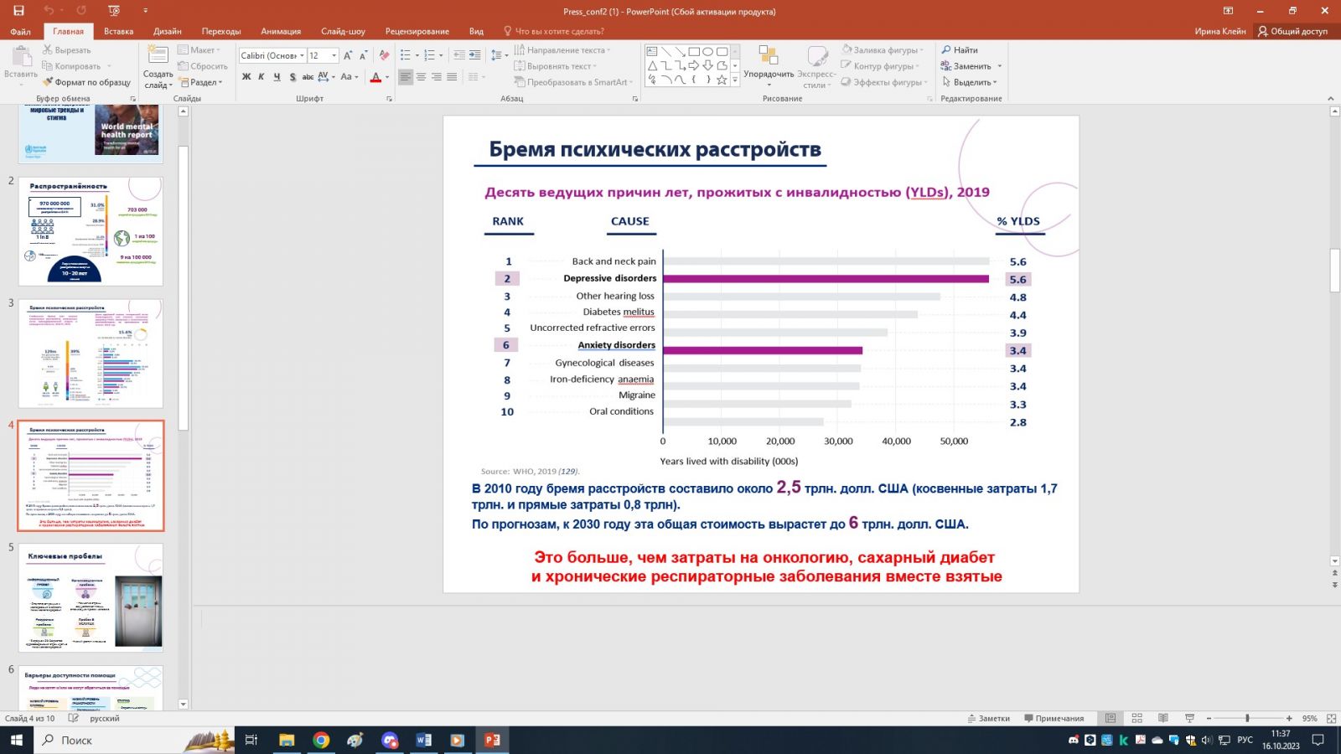Switch to reading view in status bar

click(1163, 718)
